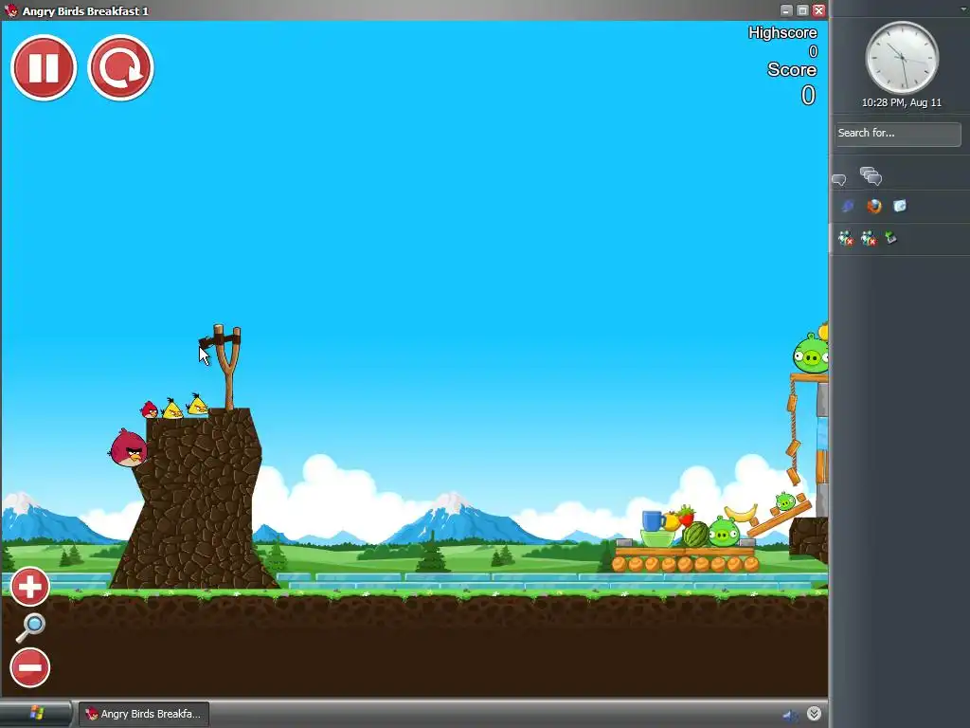Zoom in with the red plus button
Screen dimensions: 970x728
(29, 586)
